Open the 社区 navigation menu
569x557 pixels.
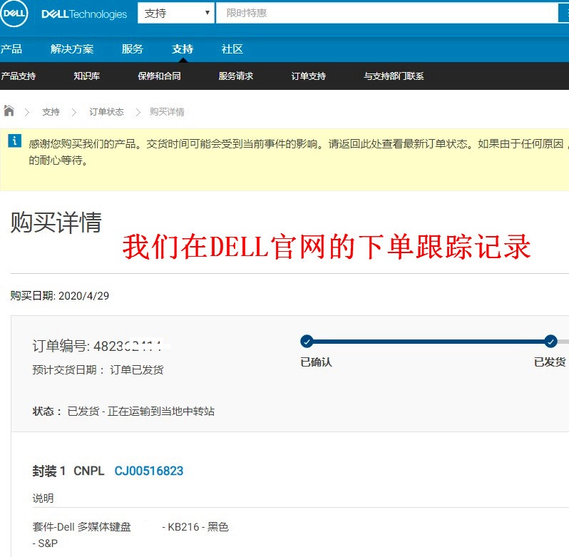pyautogui.click(x=232, y=49)
